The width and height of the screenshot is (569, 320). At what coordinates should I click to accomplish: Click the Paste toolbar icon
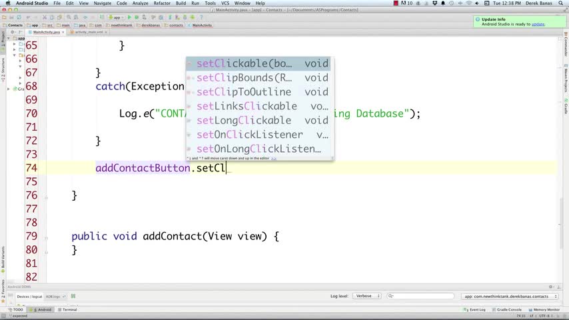coord(59,17)
